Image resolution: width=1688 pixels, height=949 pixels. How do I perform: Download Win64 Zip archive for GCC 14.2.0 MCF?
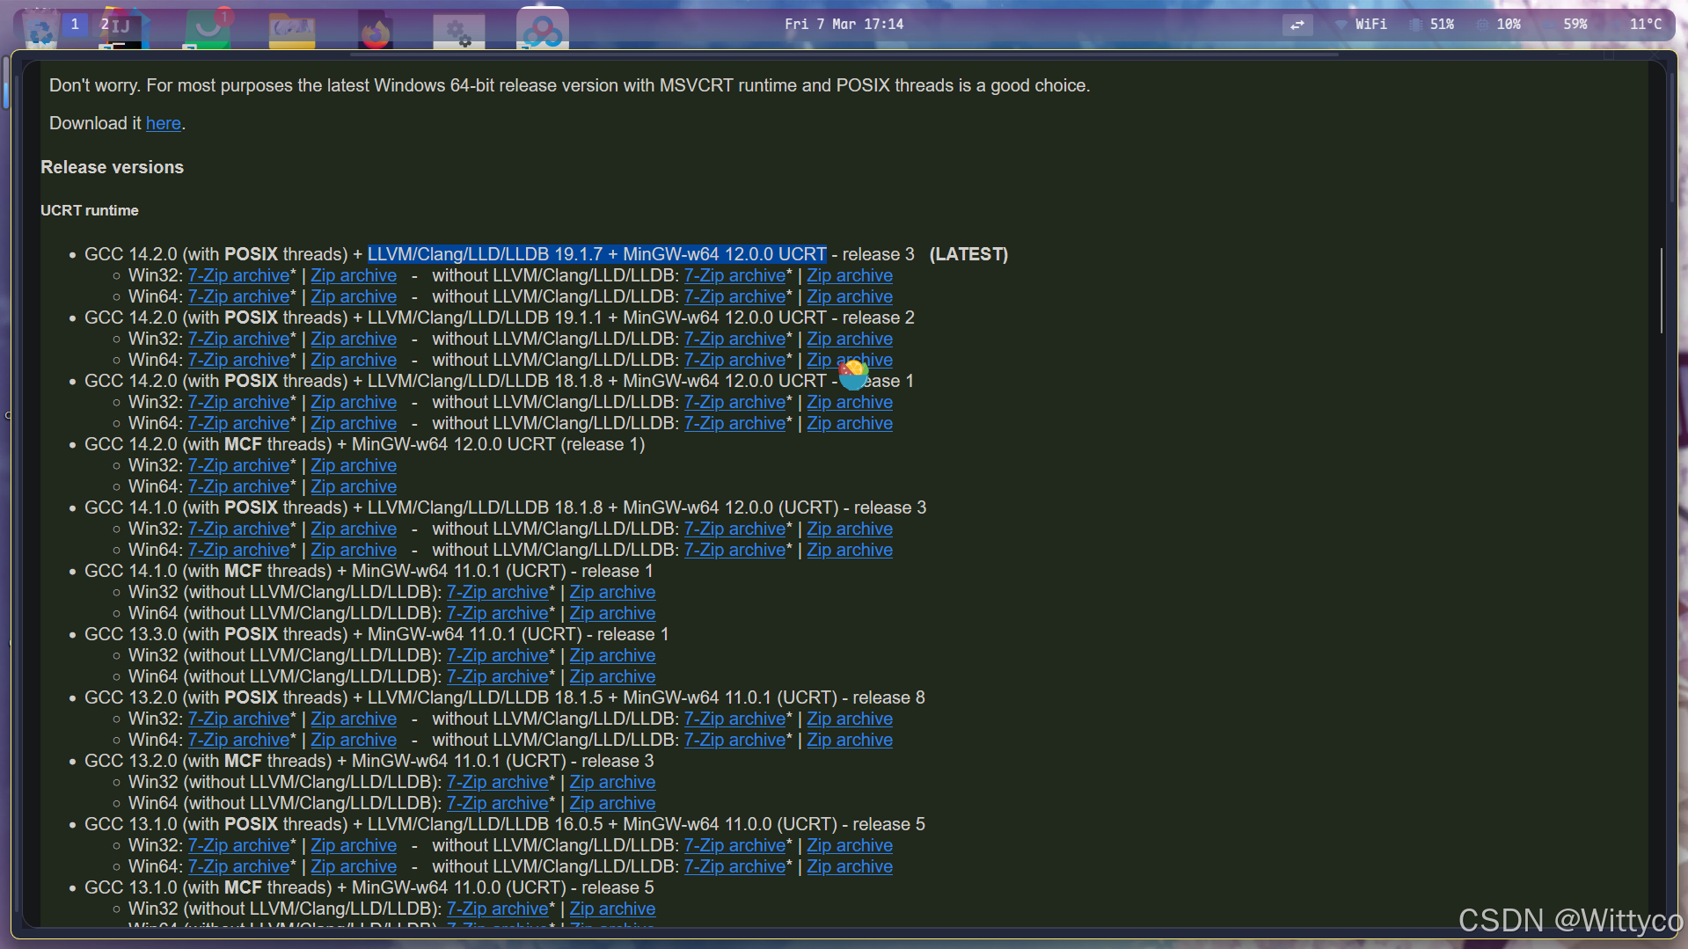(x=354, y=486)
